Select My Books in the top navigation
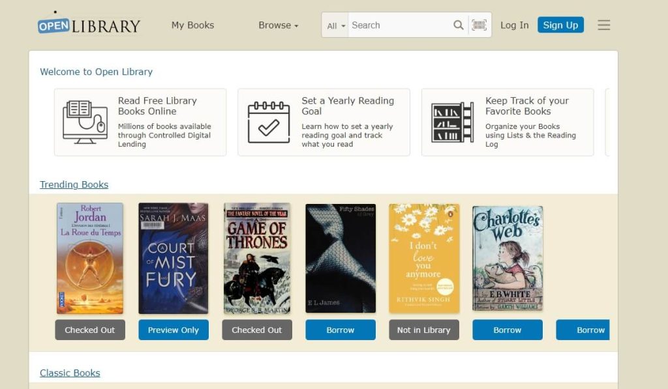The height and width of the screenshot is (389, 668). click(192, 25)
